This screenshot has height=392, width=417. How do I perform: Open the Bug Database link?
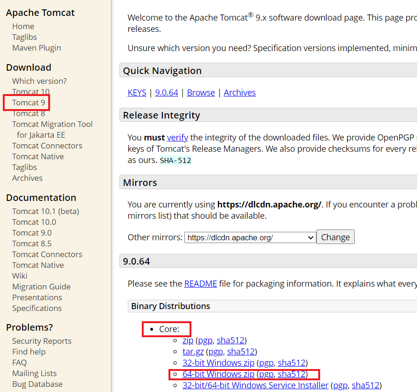[37, 384]
